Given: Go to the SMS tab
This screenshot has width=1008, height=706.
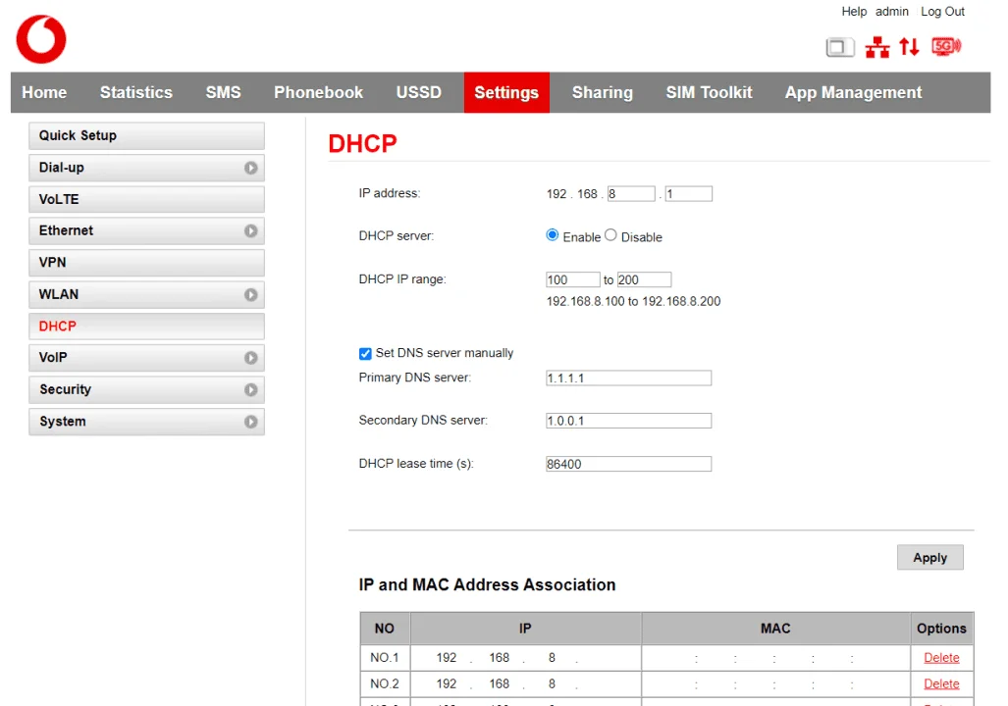Looking at the screenshot, I should [x=223, y=92].
